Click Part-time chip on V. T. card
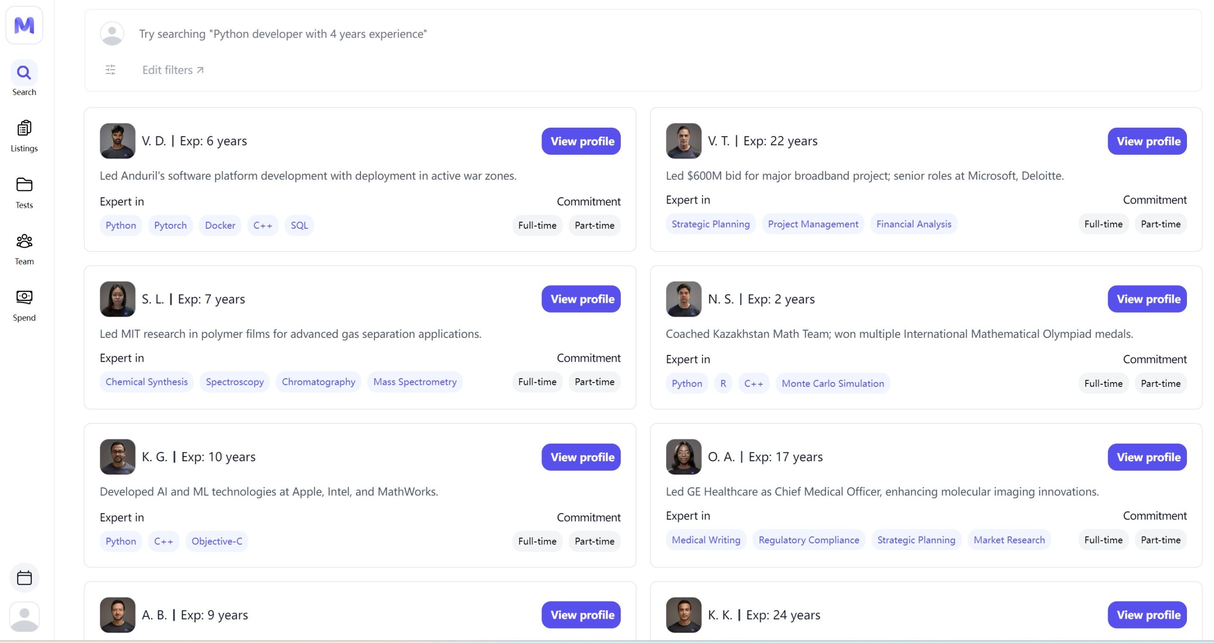1214x643 pixels. (x=1160, y=224)
